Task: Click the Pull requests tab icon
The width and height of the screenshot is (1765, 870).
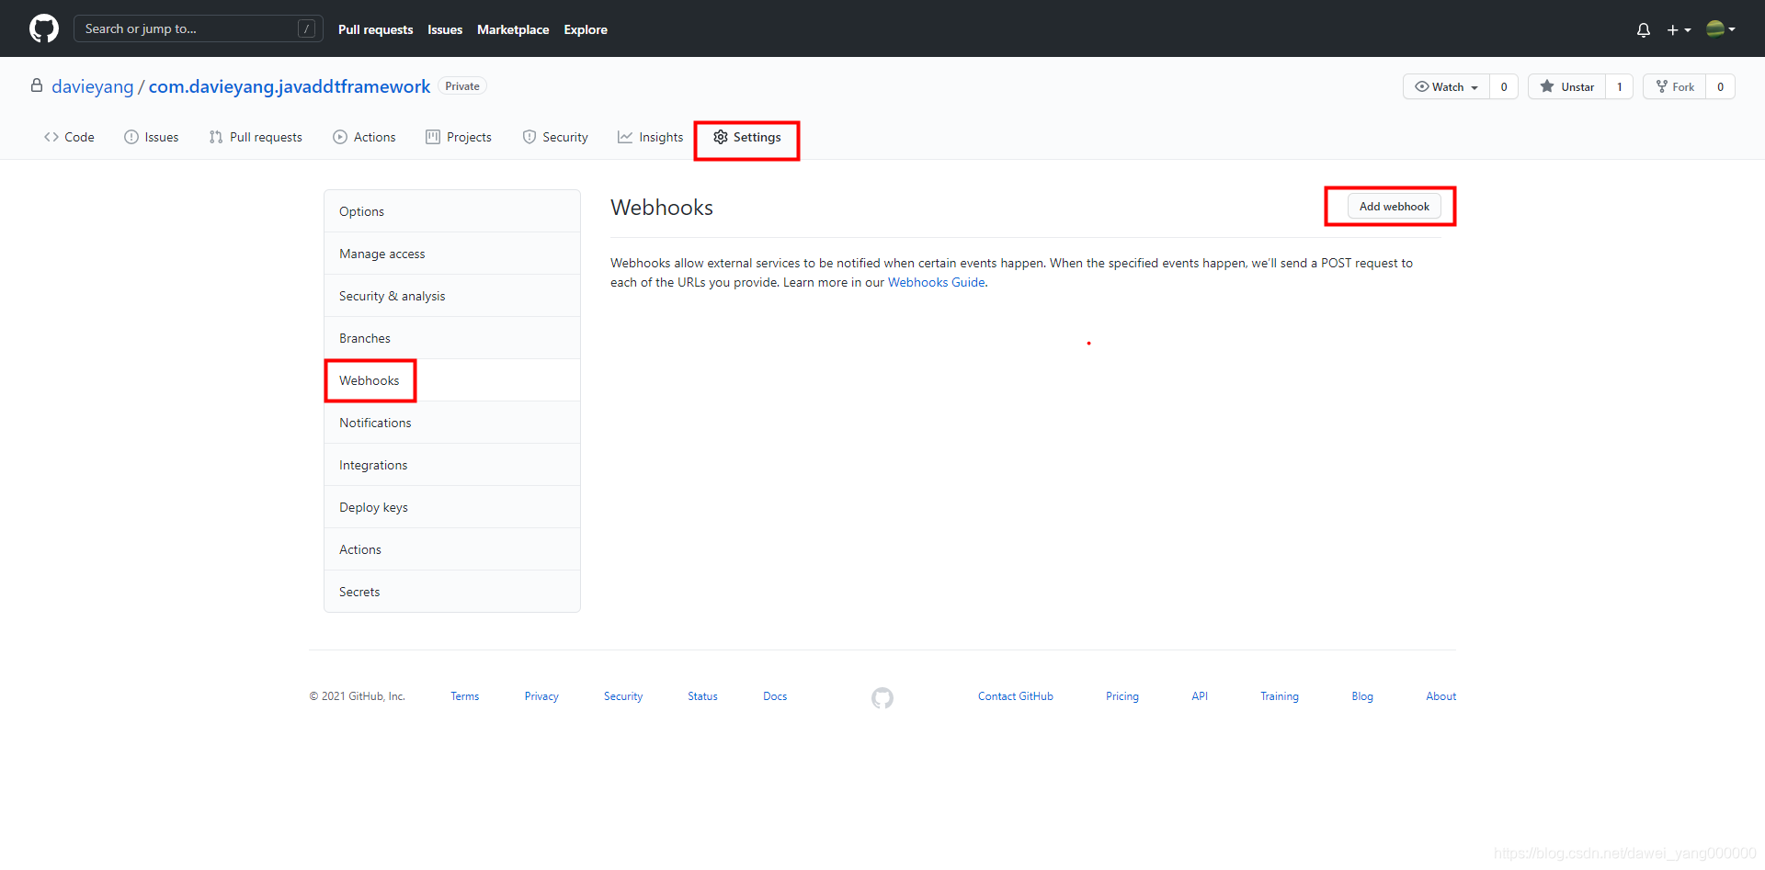Action: click(216, 137)
